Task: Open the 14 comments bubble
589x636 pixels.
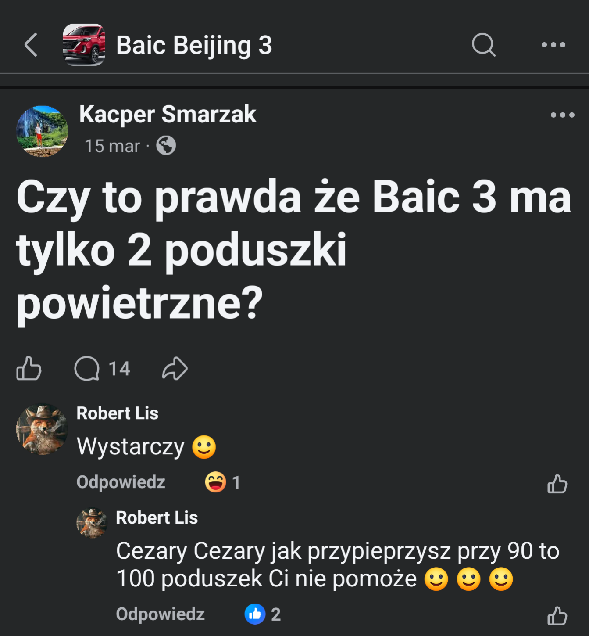Action: point(102,369)
